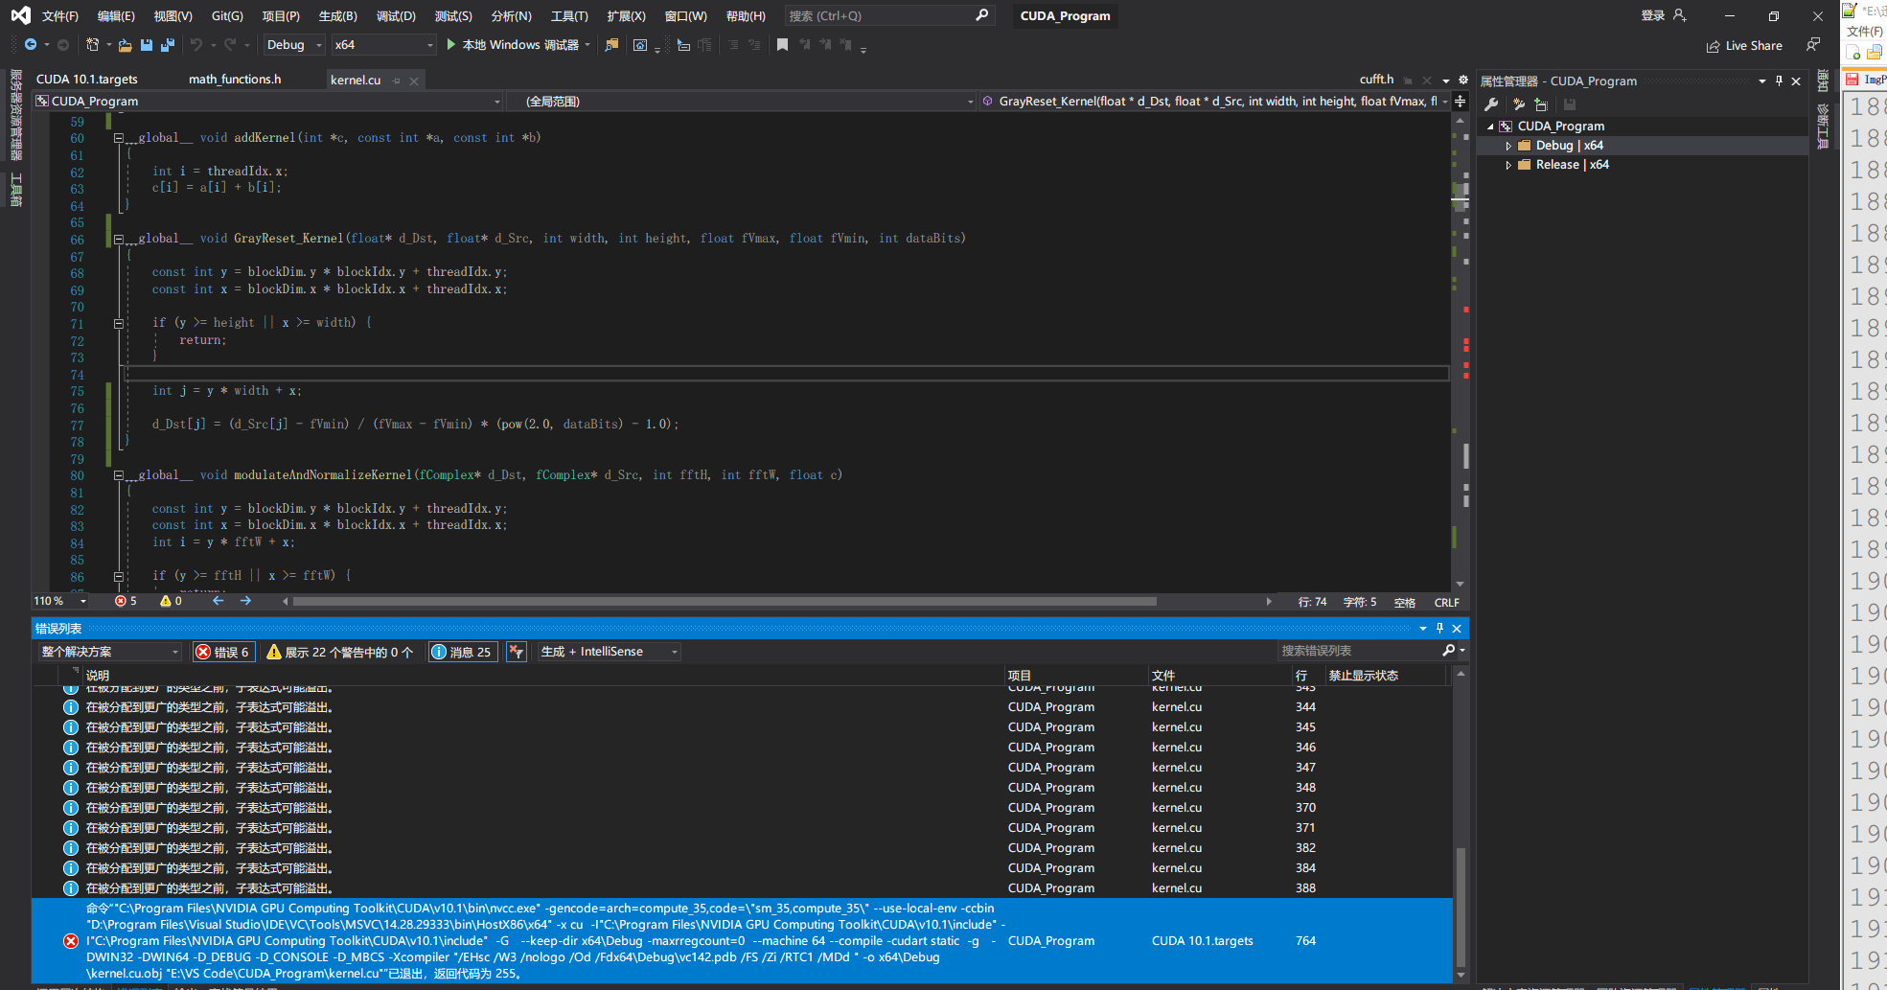This screenshot has width=1887, height=990.
Task: Close the kernel.cu tab
Action: pyautogui.click(x=414, y=81)
